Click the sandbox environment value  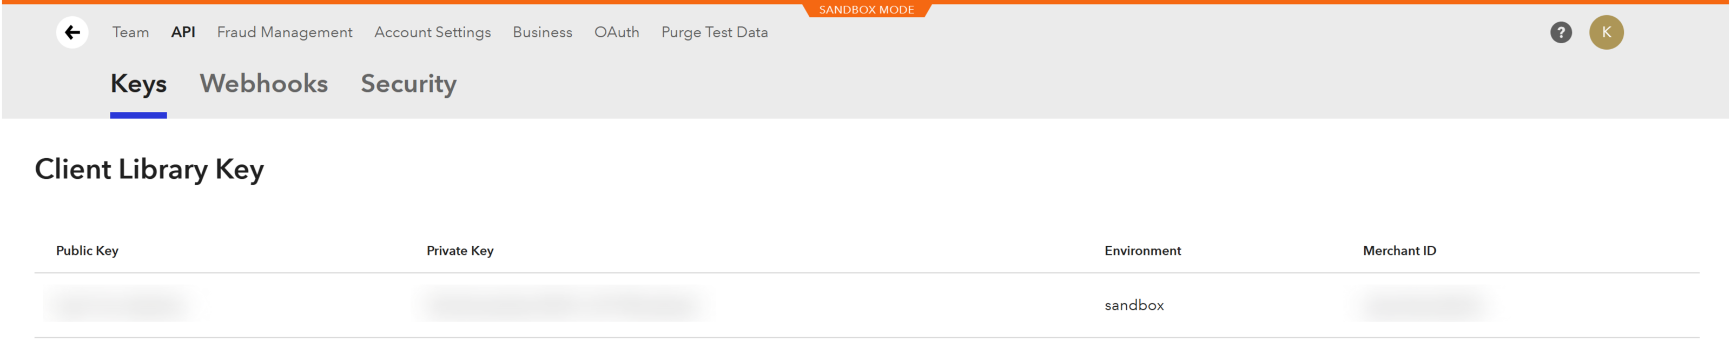(1134, 305)
